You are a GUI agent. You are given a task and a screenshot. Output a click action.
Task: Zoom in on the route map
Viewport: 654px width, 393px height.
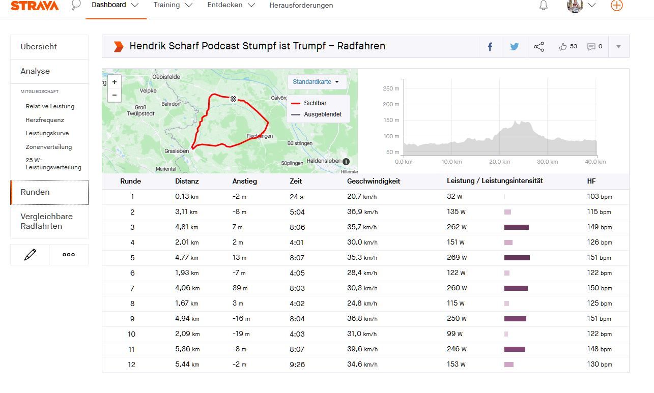click(115, 82)
